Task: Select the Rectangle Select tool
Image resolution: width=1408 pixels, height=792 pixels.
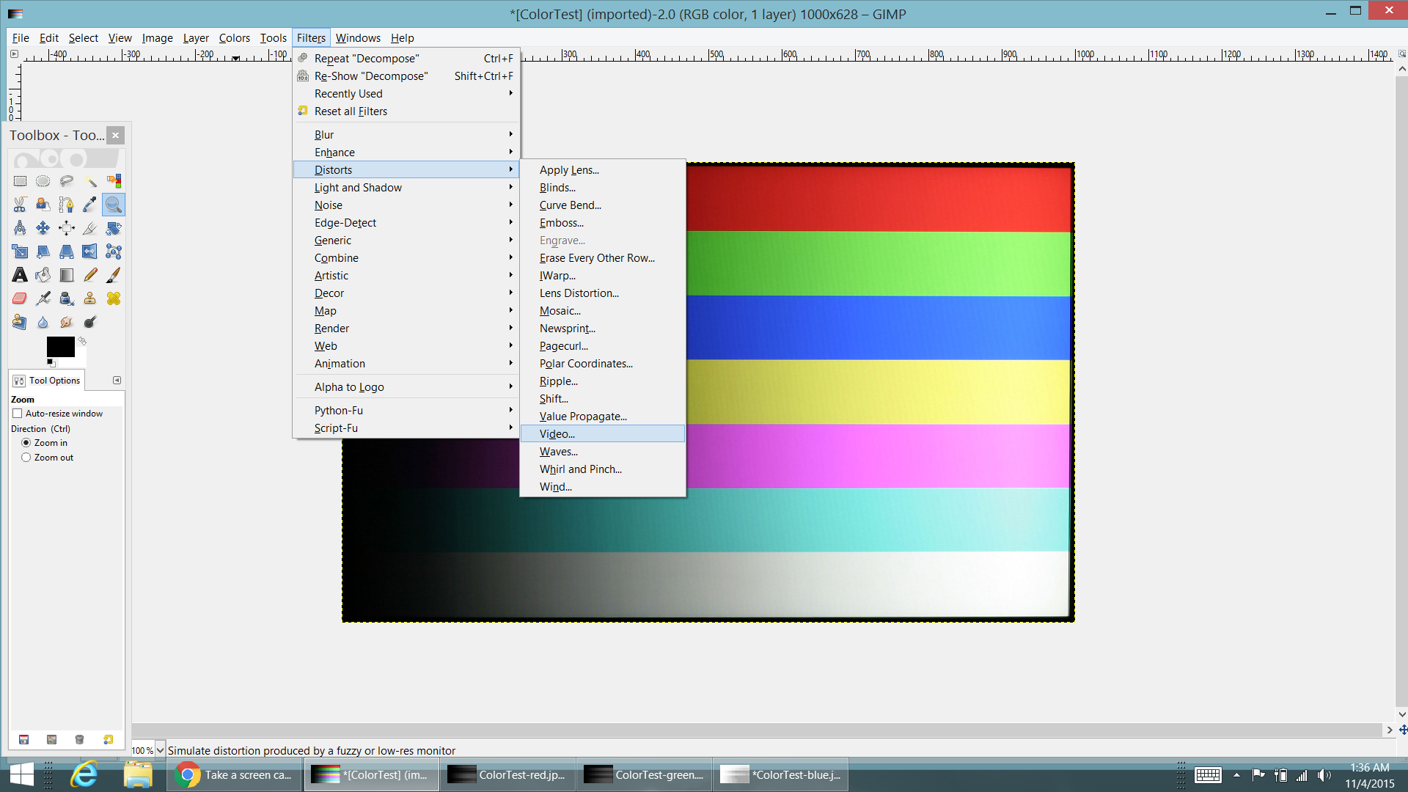Action: (x=20, y=181)
